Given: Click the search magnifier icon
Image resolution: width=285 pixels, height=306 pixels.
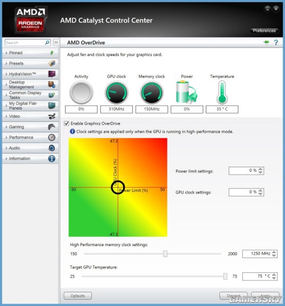Looking at the screenshot, I should click(47, 43).
